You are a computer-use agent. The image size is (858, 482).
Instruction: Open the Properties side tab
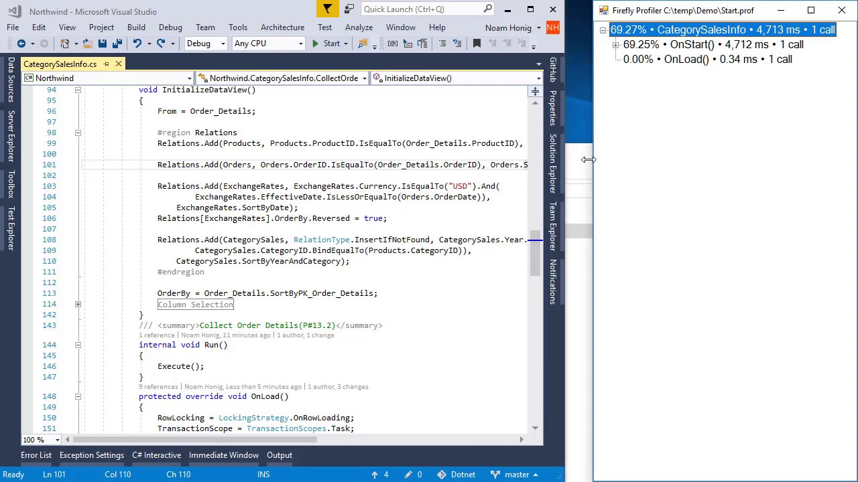tap(553, 108)
